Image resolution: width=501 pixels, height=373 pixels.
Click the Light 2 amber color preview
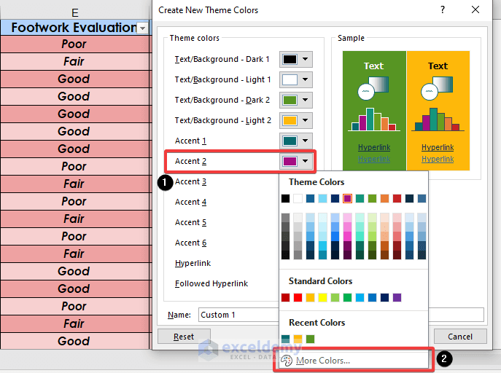(x=290, y=120)
